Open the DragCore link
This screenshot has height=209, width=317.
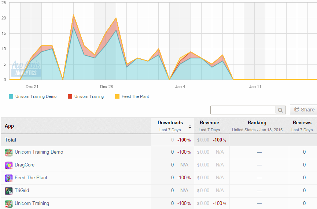tap(25, 165)
